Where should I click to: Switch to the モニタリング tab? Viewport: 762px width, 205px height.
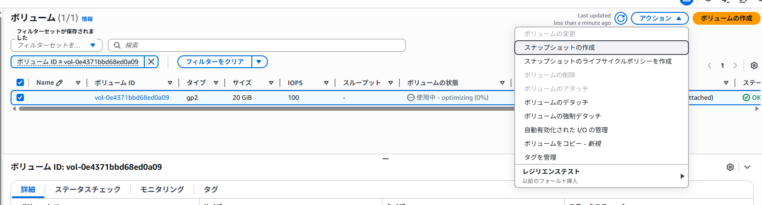coord(162,189)
